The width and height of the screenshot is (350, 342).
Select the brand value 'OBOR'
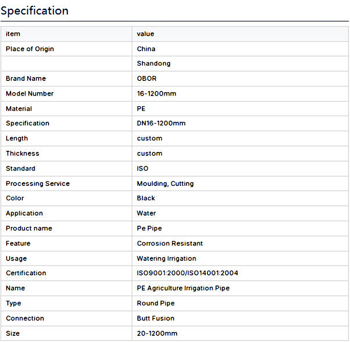coord(147,78)
